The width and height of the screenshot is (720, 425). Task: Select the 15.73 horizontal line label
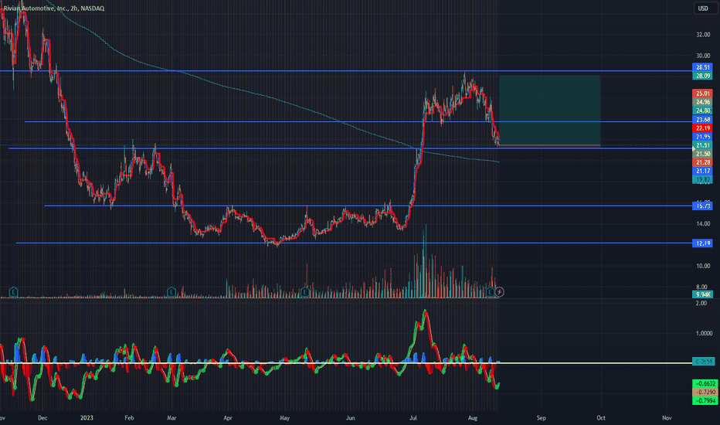(702, 206)
